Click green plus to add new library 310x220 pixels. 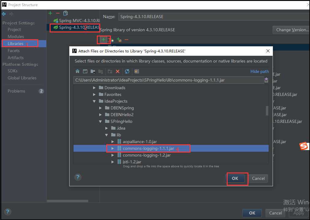[x=51, y=13]
